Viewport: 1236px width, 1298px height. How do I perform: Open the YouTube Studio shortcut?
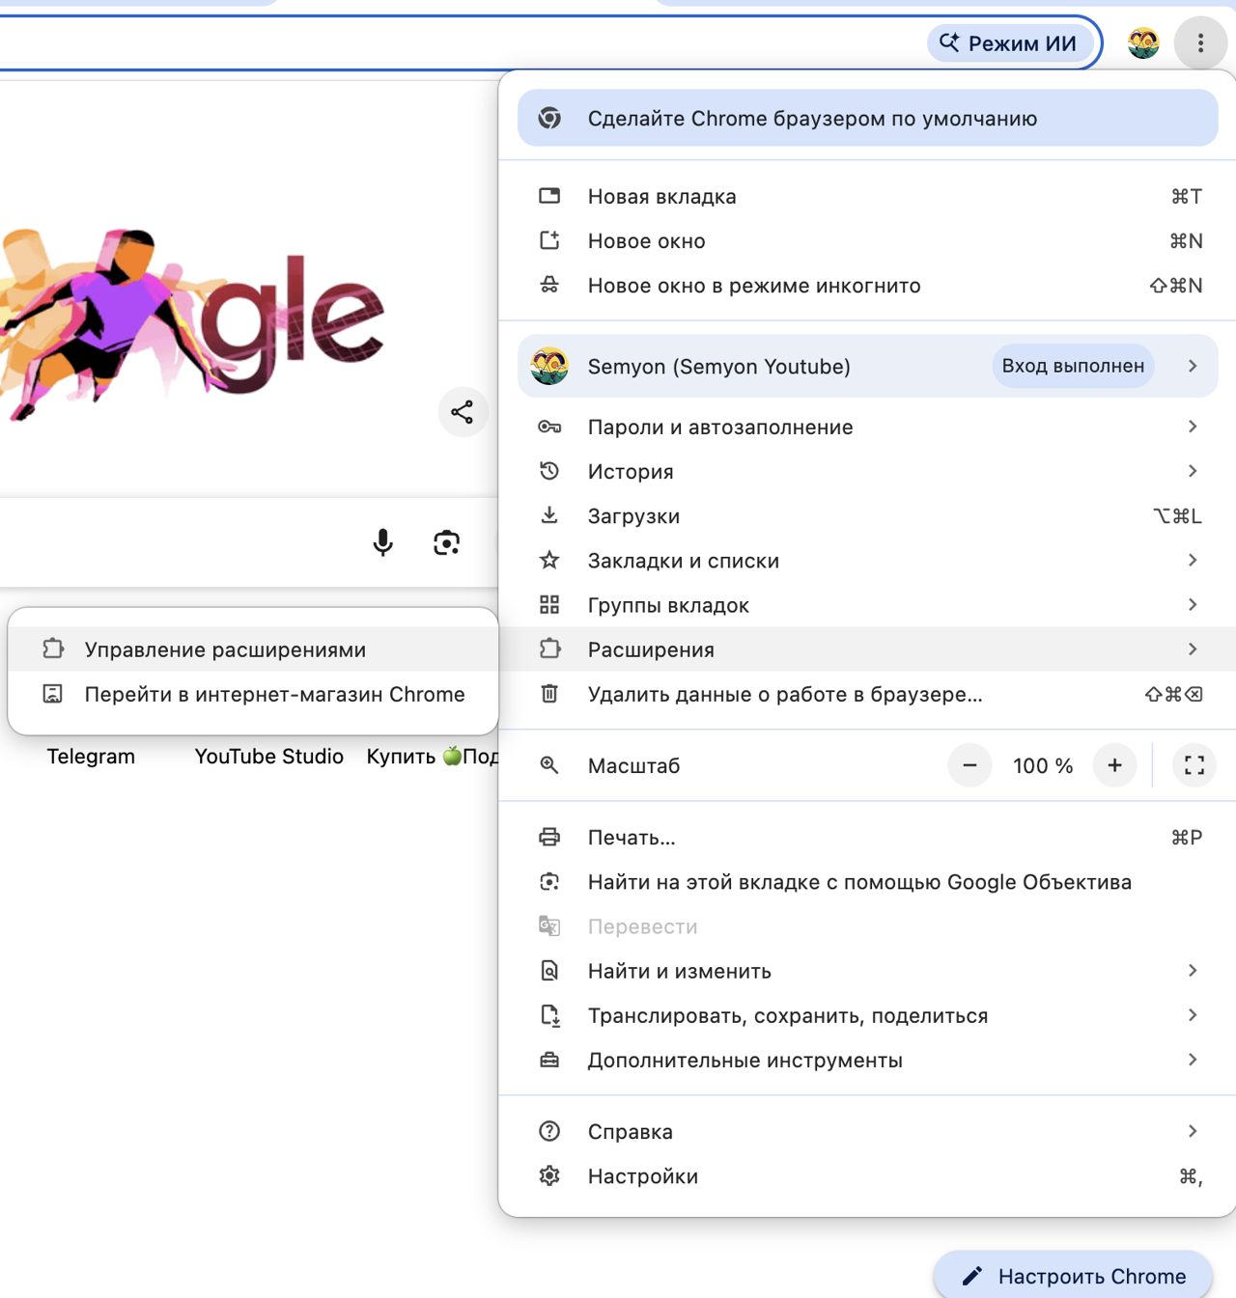click(x=268, y=757)
